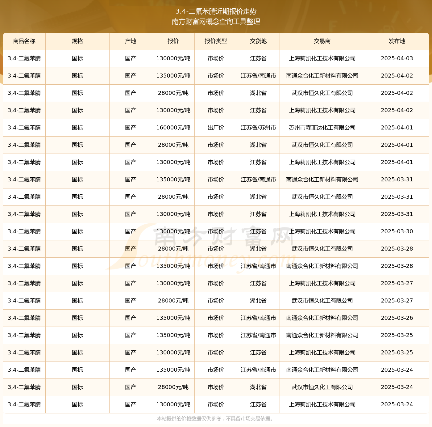Image resolution: width=432 pixels, height=427 pixels.
Task: Click the date cell '2025-03-26'
Action: coord(397,318)
